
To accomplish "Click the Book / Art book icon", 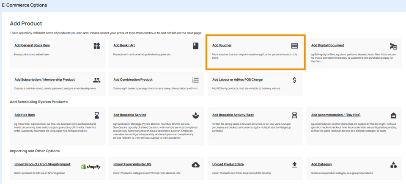I will 195,46.
